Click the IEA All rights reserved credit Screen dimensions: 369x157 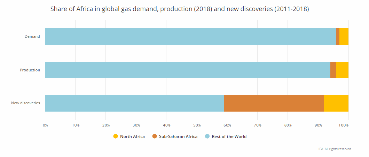[x=335, y=149]
